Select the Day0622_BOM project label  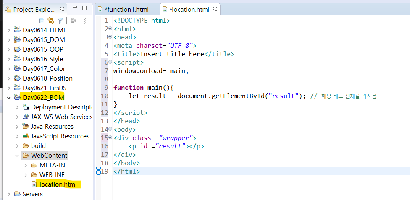43,98
